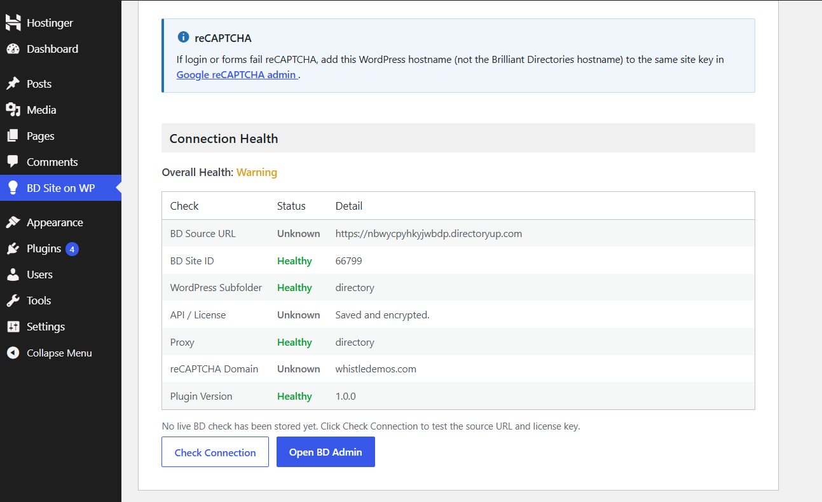Viewport: 822px width, 502px height.
Task: Click the Overall Health Warning status
Action: pos(257,172)
